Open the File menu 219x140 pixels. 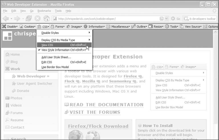(5, 11)
